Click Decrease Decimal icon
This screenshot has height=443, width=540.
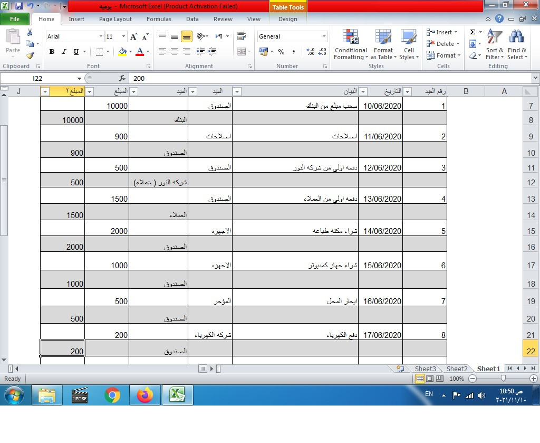coord(322,52)
